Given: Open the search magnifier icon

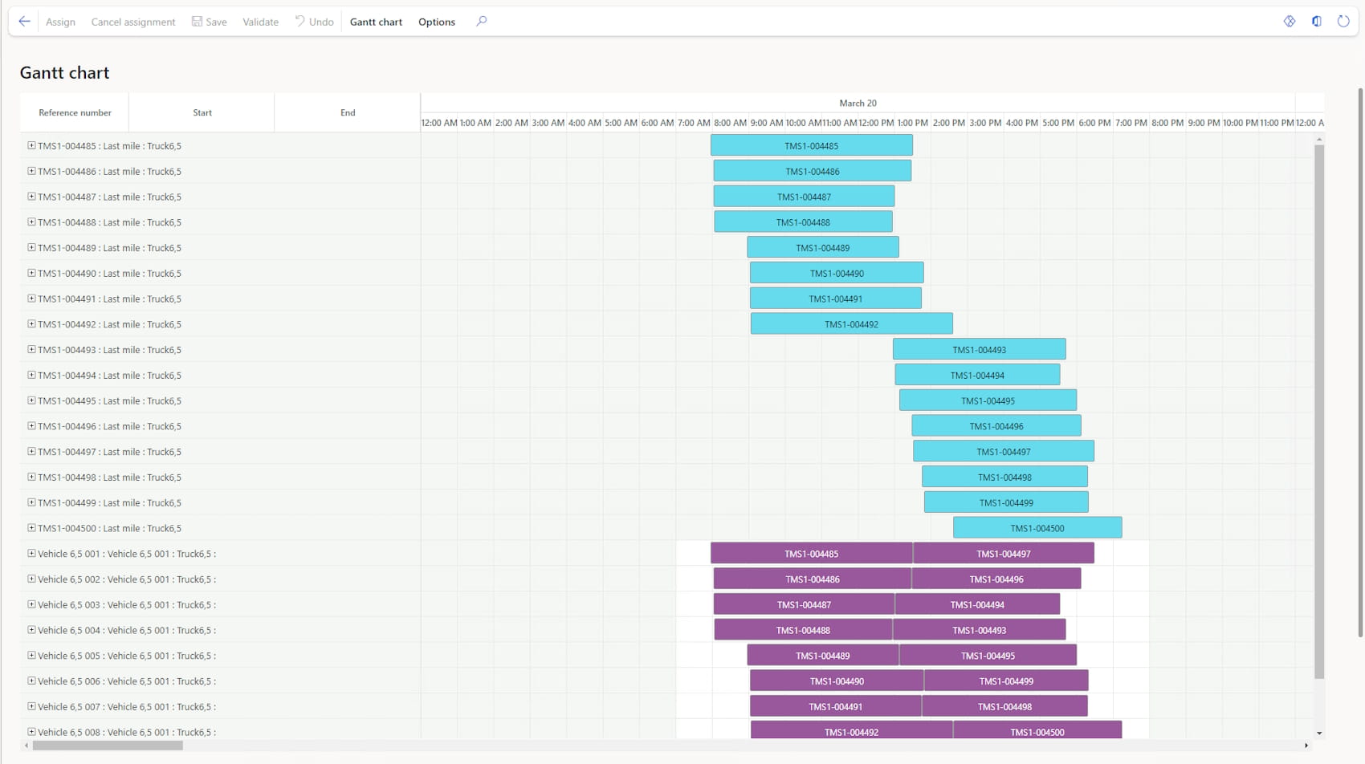Looking at the screenshot, I should pyautogui.click(x=482, y=22).
